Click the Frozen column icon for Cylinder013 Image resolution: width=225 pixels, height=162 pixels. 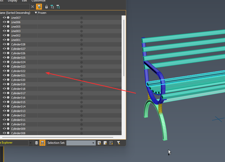81,111
